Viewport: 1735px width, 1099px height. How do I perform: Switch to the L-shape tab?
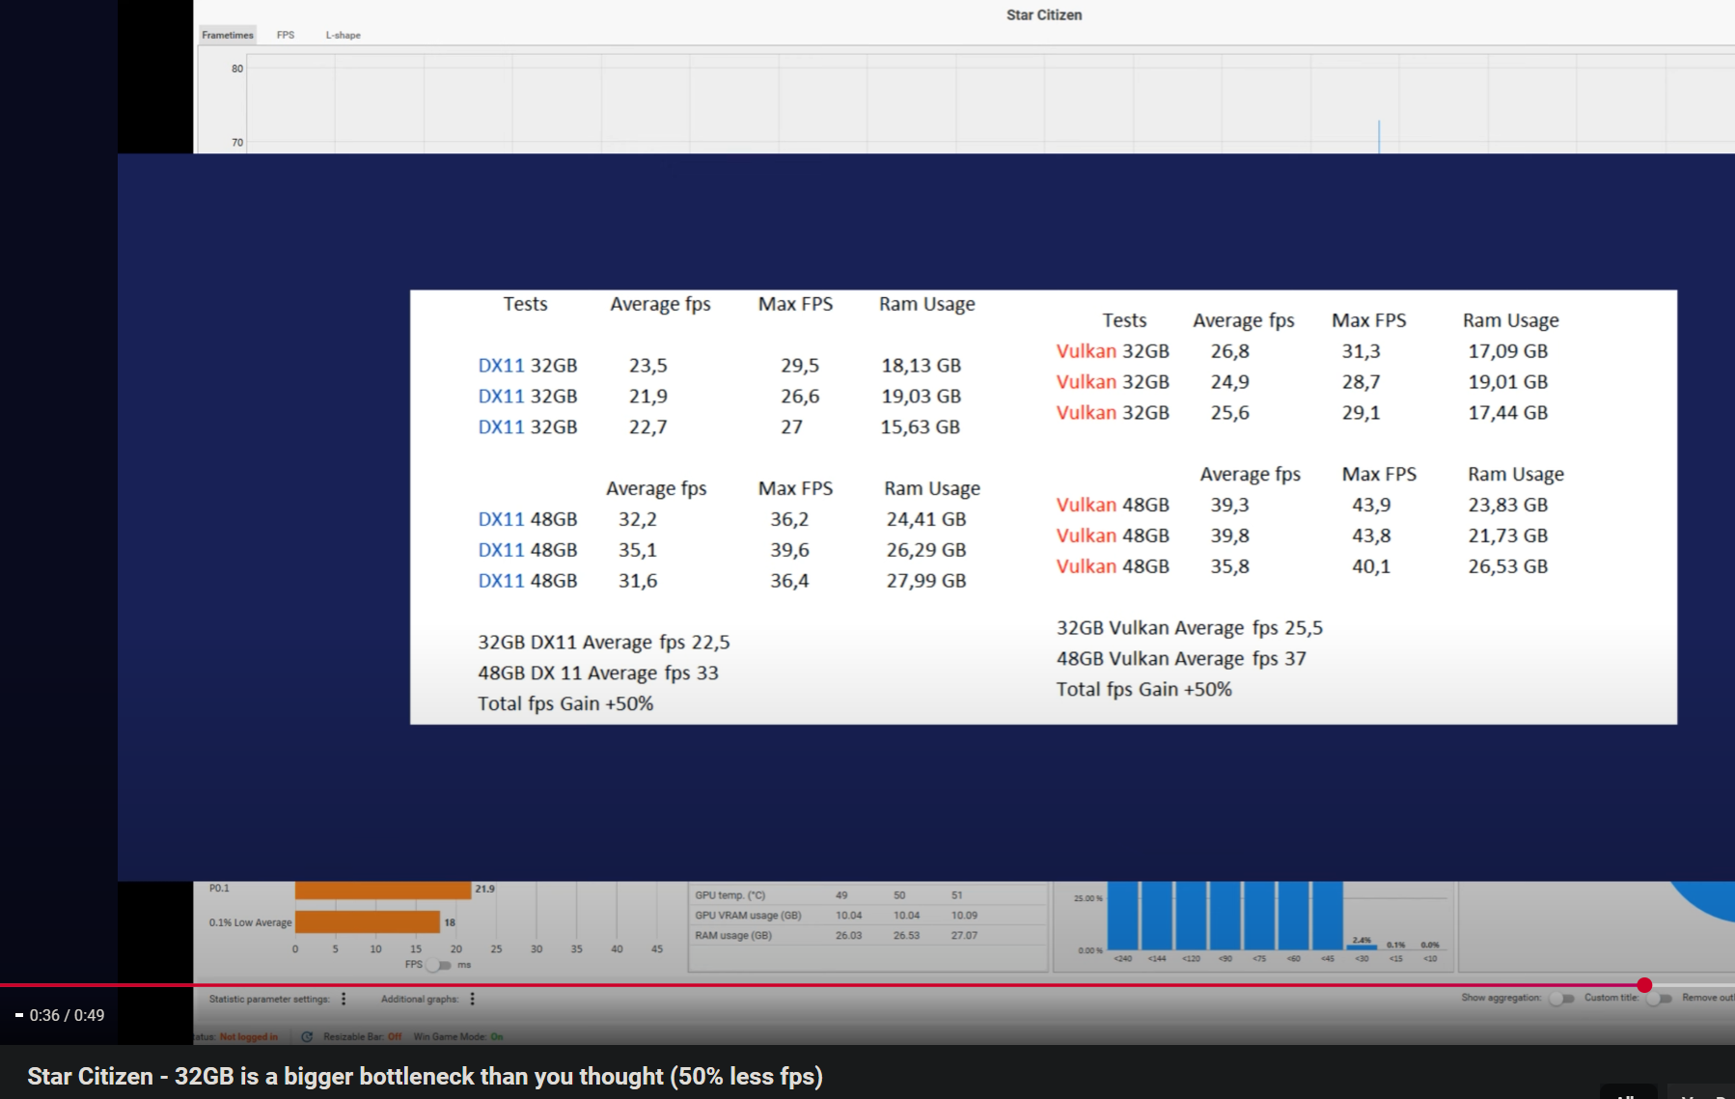click(x=343, y=35)
